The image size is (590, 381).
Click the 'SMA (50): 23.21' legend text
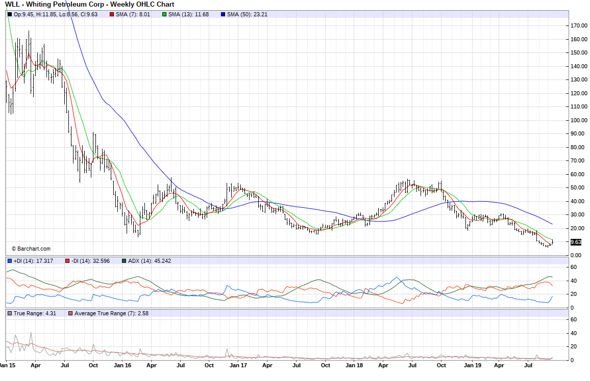(247, 15)
